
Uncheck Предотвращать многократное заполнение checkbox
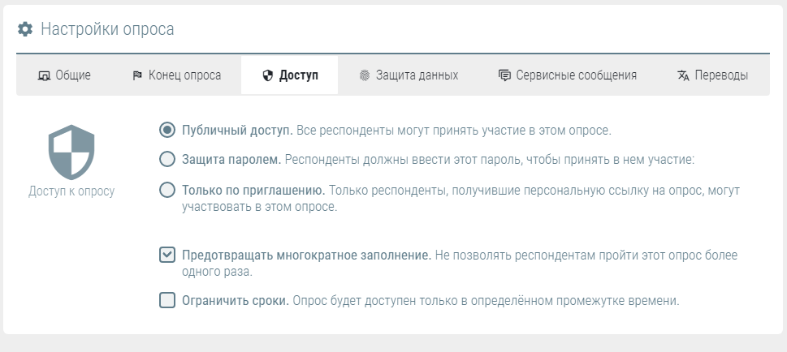tap(167, 255)
